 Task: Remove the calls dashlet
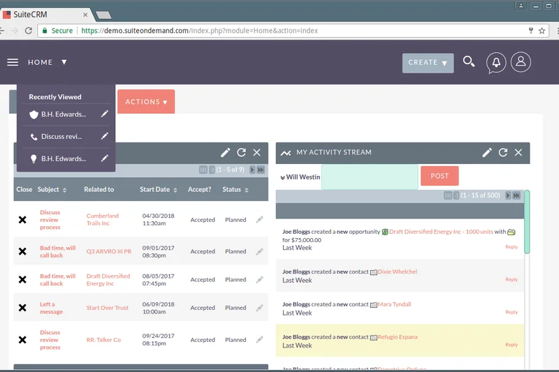pos(256,152)
